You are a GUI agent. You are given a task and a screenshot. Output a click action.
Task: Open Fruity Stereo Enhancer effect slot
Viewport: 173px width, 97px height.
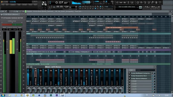tap(141, 78)
